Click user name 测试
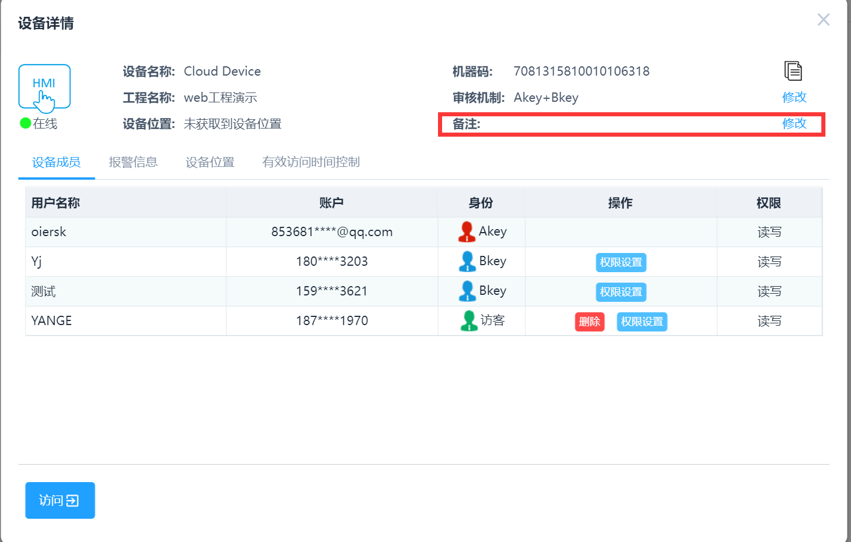Image resolution: width=851 pixels, height=542 pixels. click(44, 291)
